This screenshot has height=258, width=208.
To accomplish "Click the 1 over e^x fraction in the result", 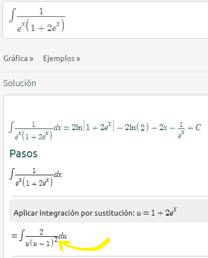I will 181,130.
